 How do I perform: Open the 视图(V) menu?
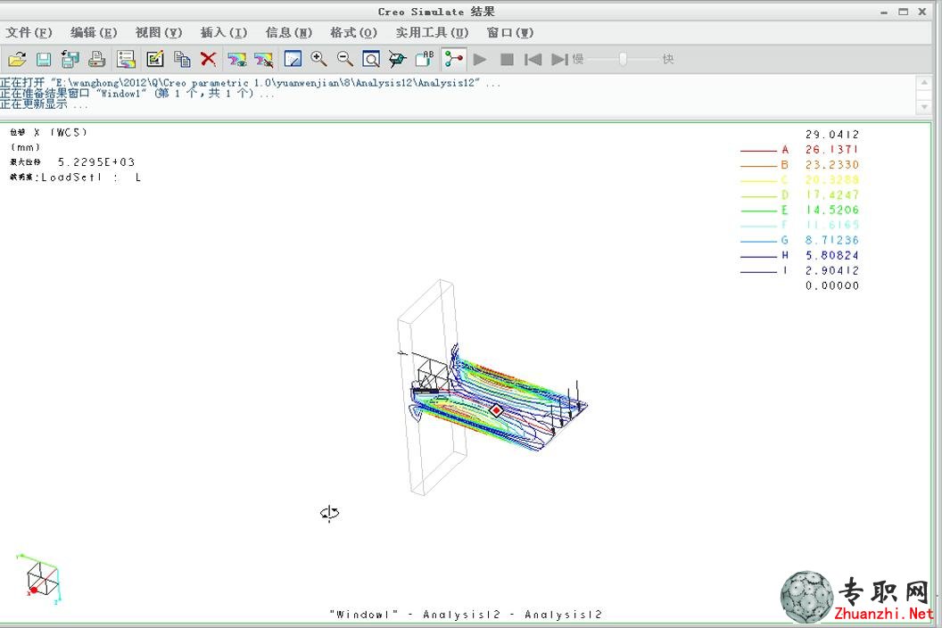pyautogui.click(x=159, y=32)
